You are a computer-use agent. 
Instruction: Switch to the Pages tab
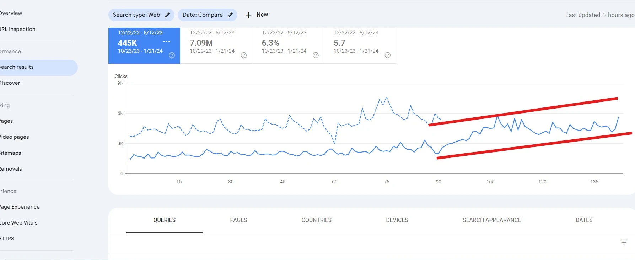point(238,220)
